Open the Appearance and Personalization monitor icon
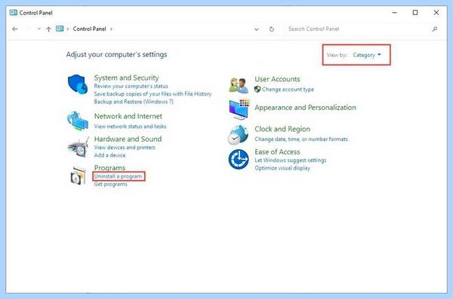This screenshot has height=299, width=453. 239,110
